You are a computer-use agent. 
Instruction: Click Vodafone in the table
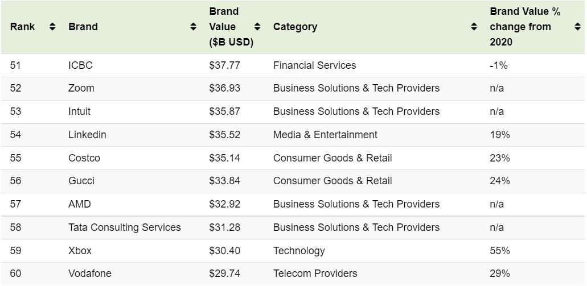click(x=90, y=273)
